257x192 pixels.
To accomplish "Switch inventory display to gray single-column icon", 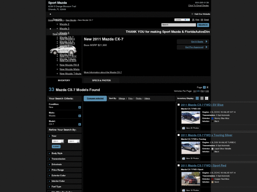I will (202, 98).
